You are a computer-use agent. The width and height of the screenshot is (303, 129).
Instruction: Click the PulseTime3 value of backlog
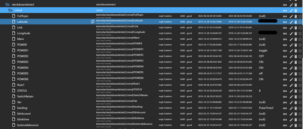tap(266, 108)
